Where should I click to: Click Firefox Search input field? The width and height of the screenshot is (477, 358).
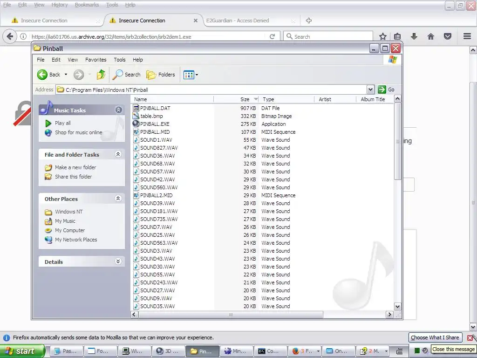328,36
